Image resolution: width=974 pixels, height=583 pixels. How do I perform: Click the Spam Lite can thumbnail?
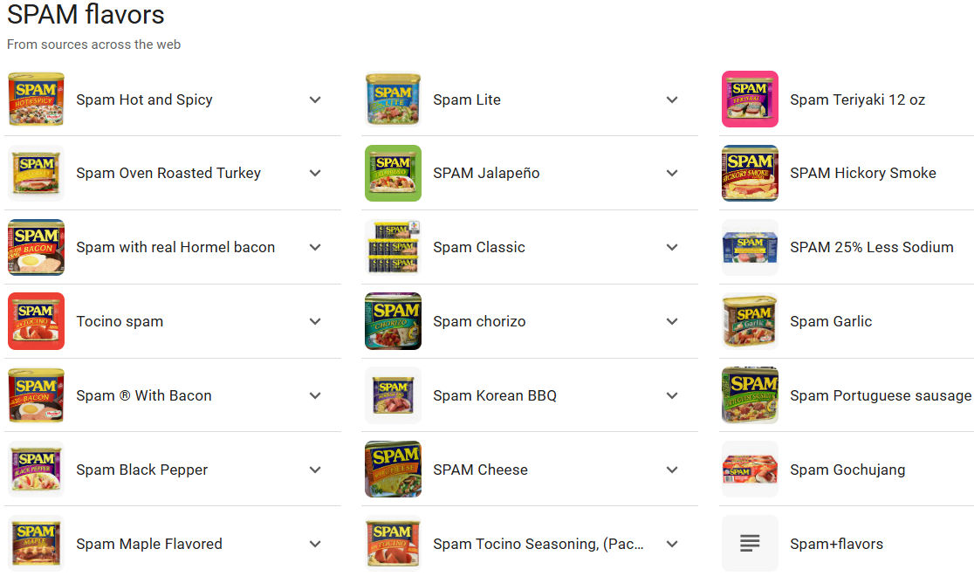pos(393,99)
